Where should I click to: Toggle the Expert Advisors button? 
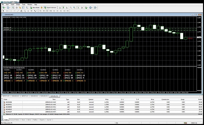tap(50, 8)
